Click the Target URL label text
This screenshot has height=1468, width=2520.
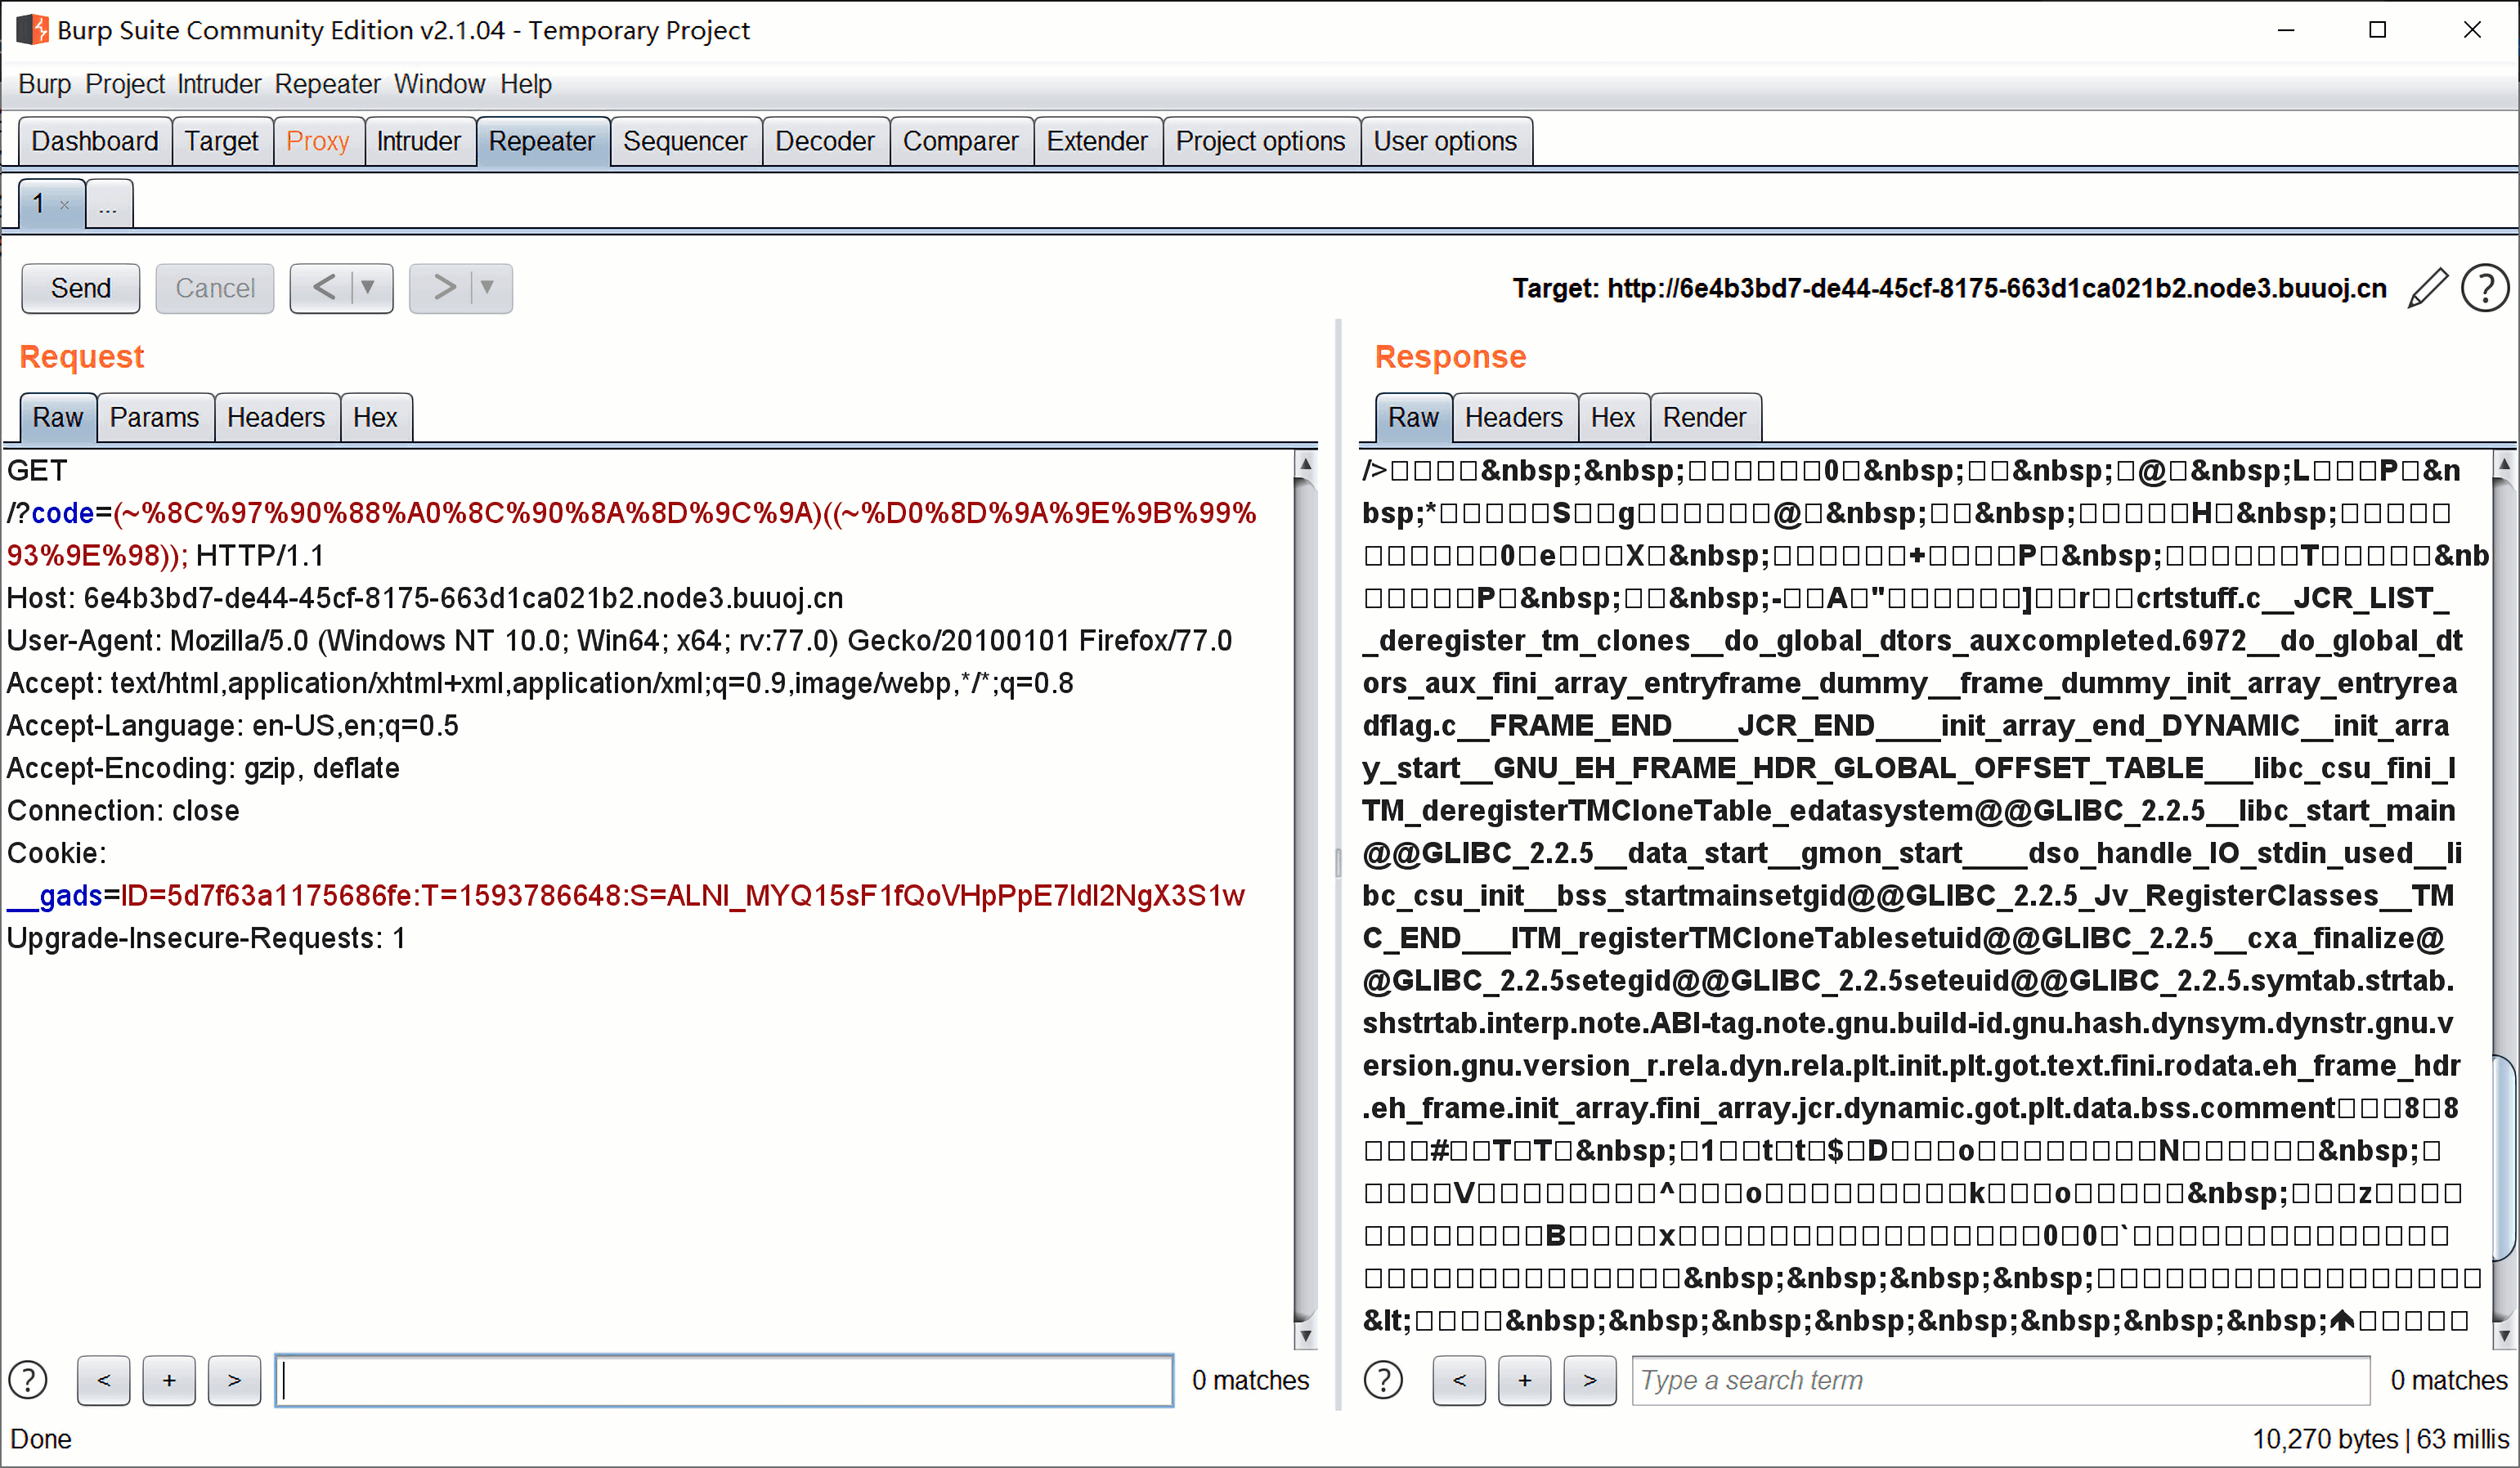pyautogui.click(x=1949, y=289)
